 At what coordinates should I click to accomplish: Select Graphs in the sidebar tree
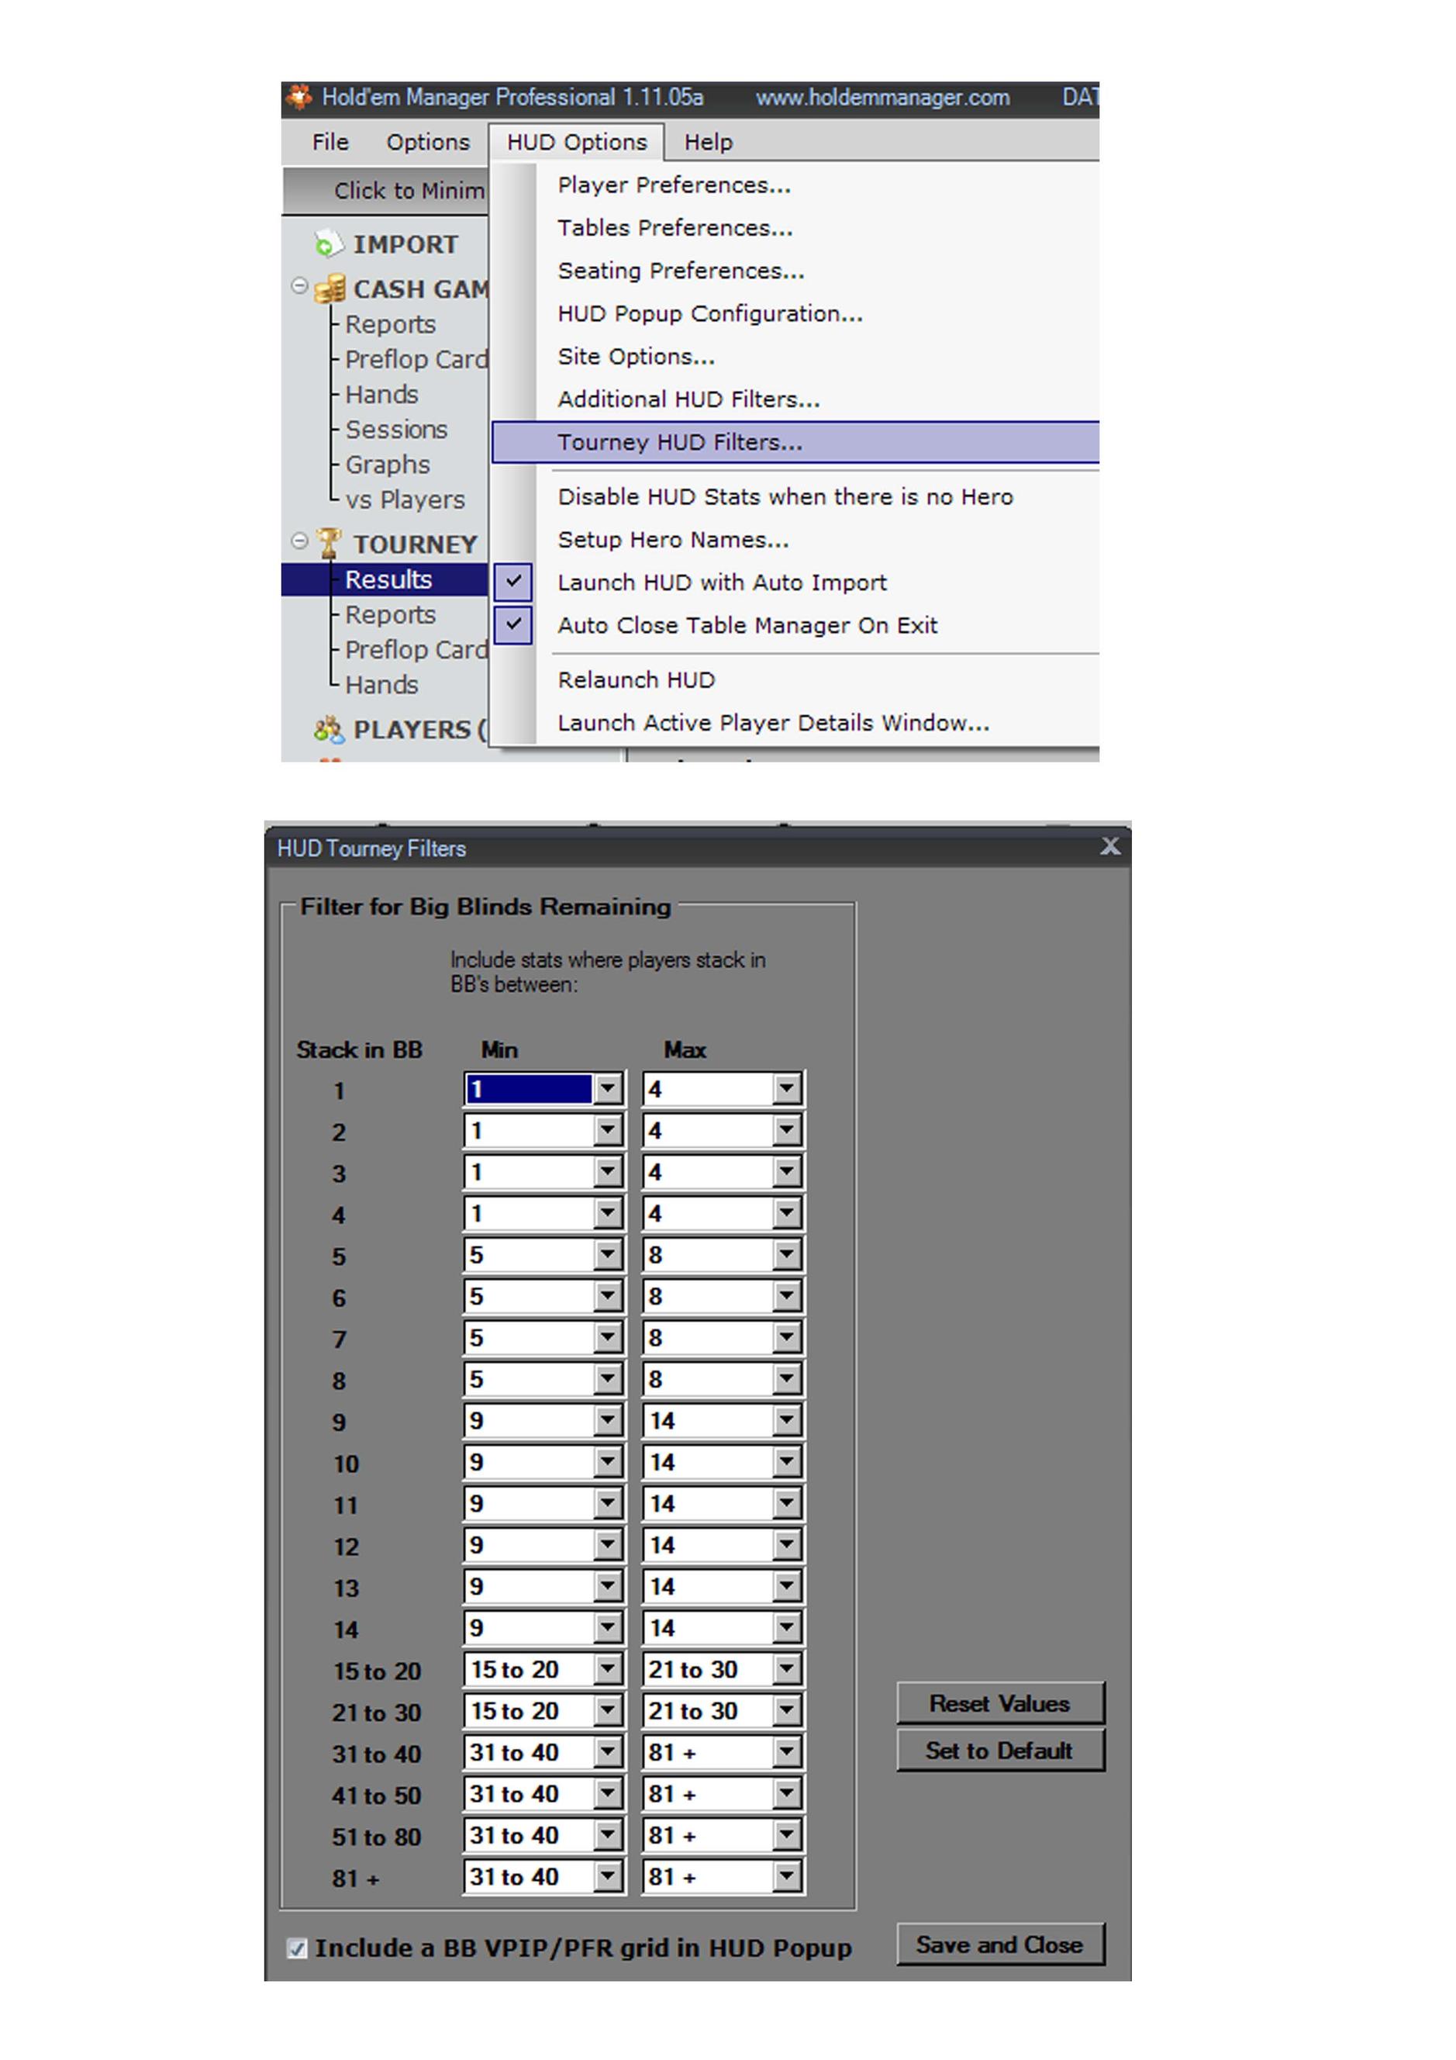[x=388, y=465]
